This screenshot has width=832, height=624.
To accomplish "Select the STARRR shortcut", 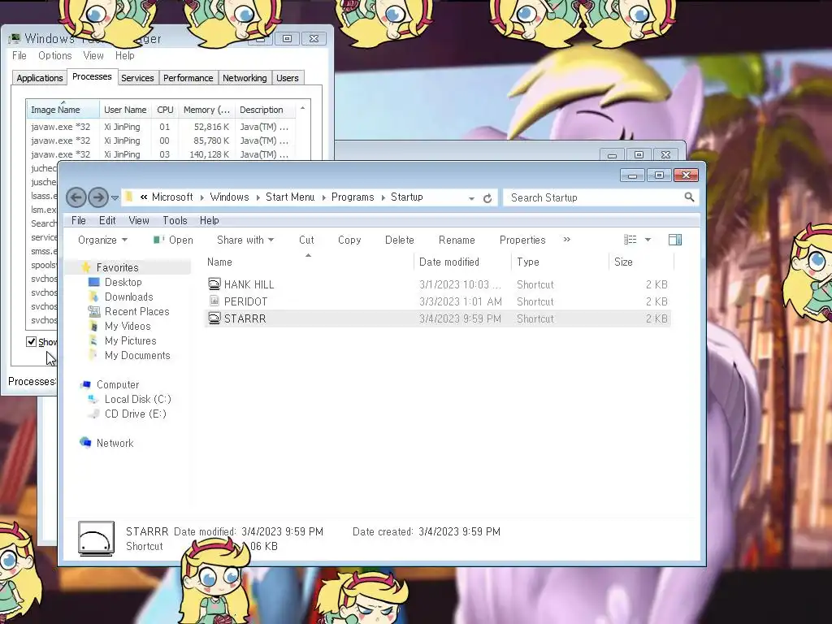I will point(438,318).
